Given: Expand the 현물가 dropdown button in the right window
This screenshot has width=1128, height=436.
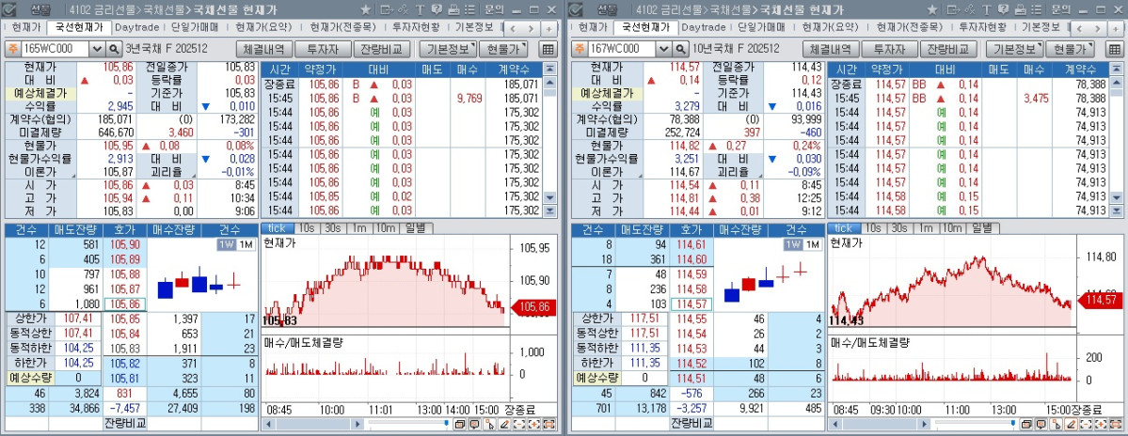Looking at the screenshot, I should tap(1070, 49).
